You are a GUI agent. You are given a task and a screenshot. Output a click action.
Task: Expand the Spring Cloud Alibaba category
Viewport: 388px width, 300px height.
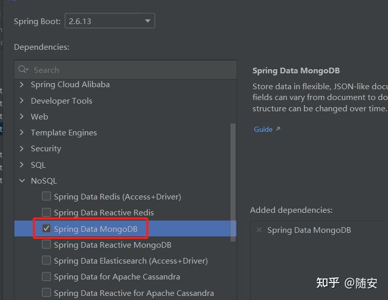22,85
